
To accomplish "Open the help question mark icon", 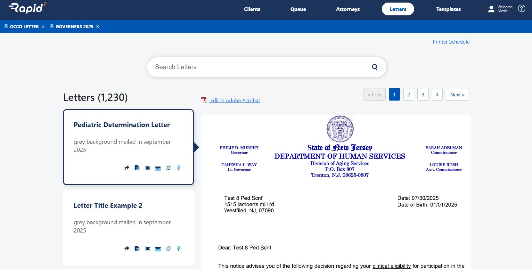I will (521, 9).
